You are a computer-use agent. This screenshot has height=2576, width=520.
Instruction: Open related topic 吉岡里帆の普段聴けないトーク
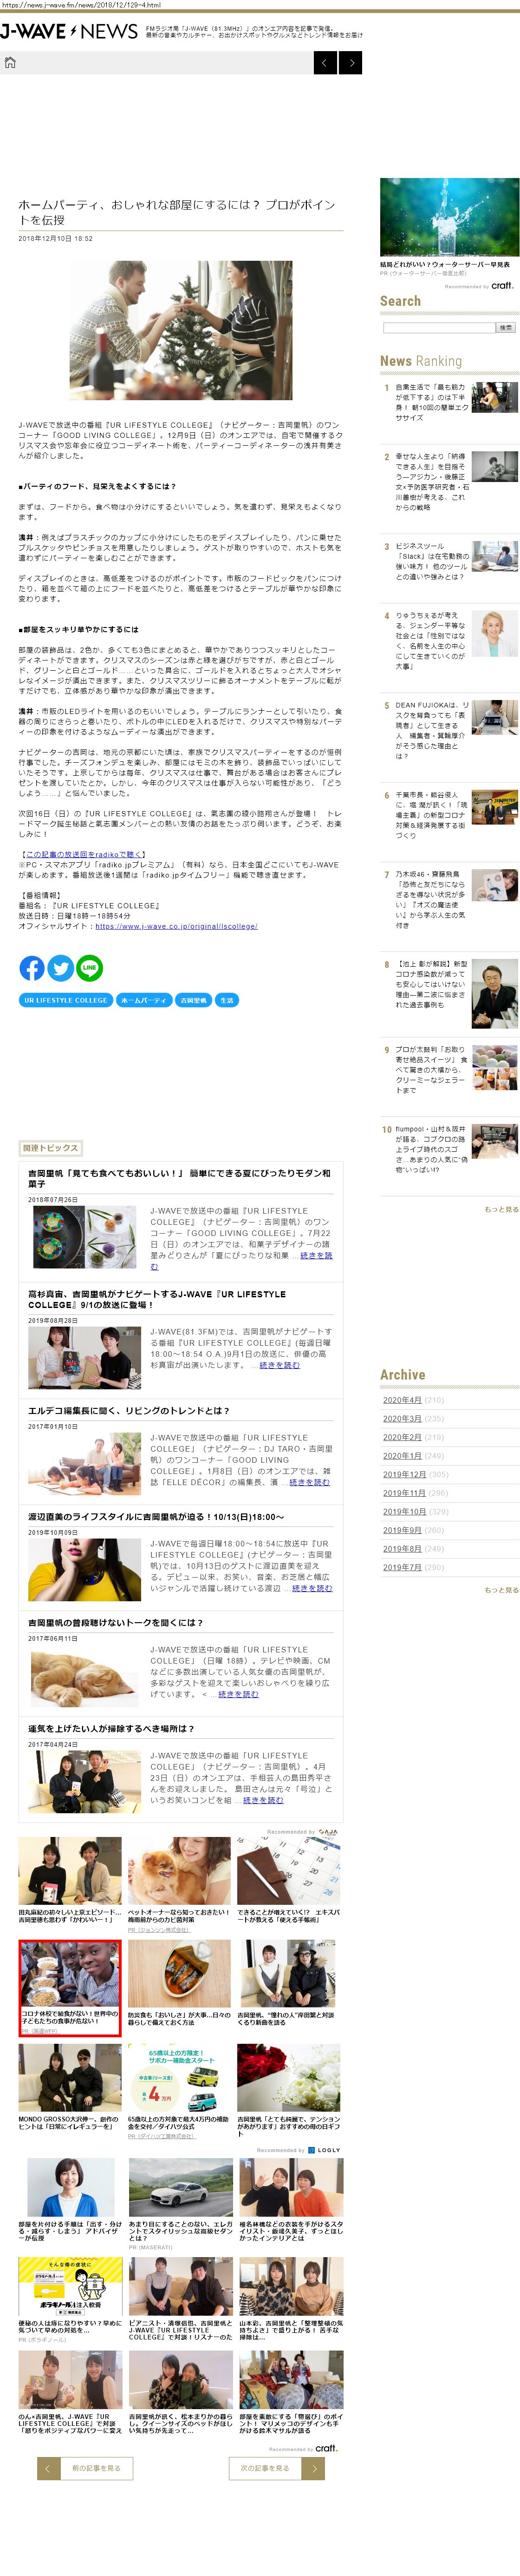115,1623
